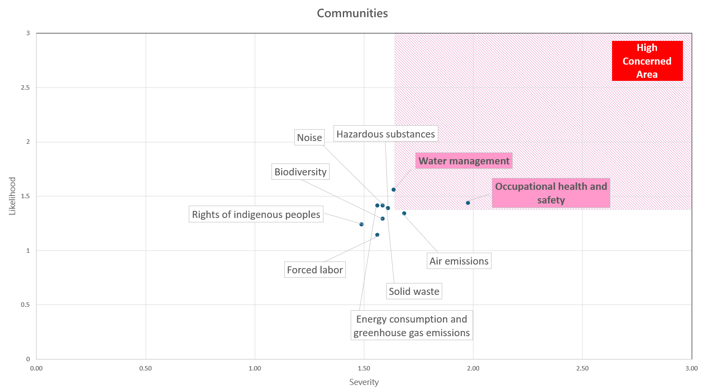Click the "Energy consumption and greenhouse gas emissions" label
Viewport: 708px width, 392px height.
[411, 326]
